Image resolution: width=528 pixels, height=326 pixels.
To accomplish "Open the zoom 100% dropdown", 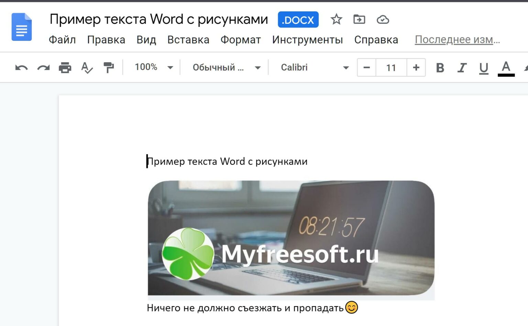I will [154, 67].
